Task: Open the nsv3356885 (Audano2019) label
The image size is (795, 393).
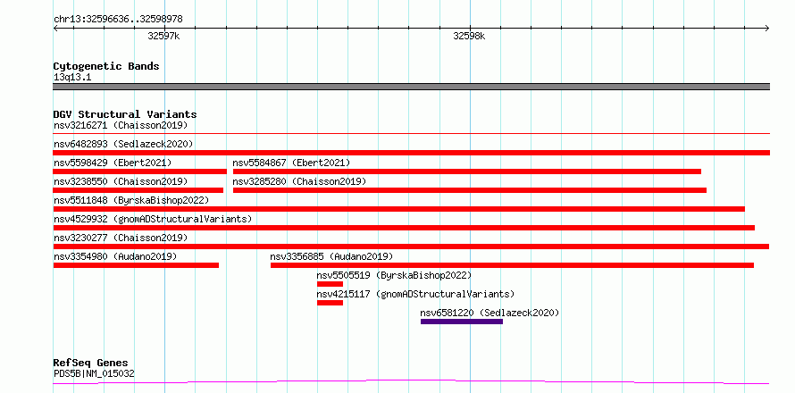Action: click(x=331, y=256)
